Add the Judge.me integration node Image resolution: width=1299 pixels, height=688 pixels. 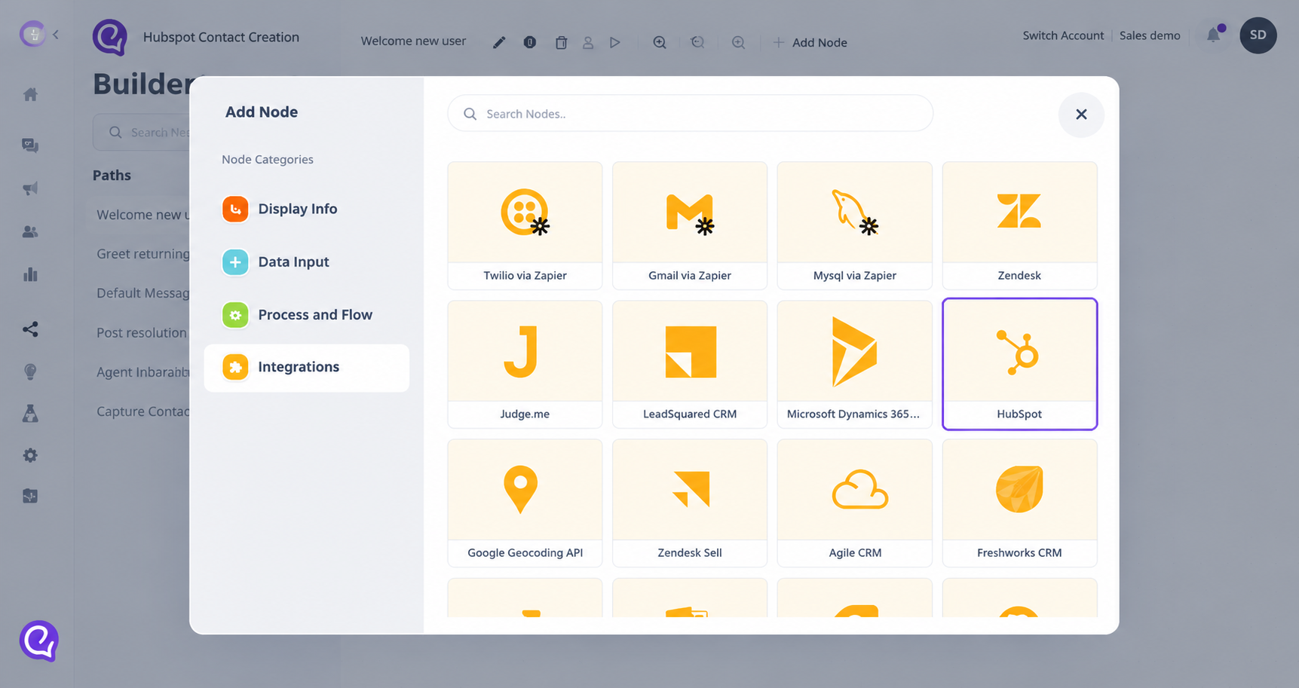(525, 364)
